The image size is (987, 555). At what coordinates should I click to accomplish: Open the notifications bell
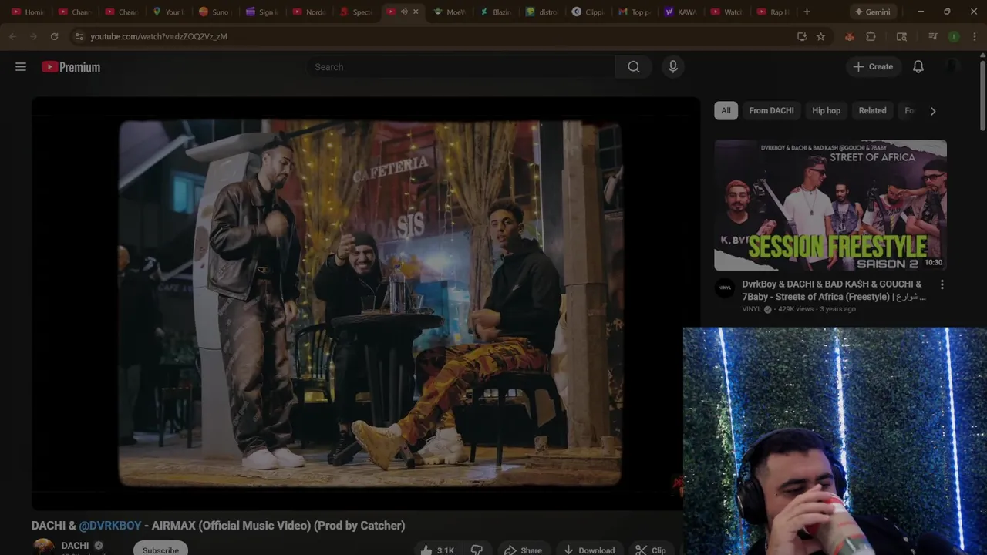(x=918, y=67)
